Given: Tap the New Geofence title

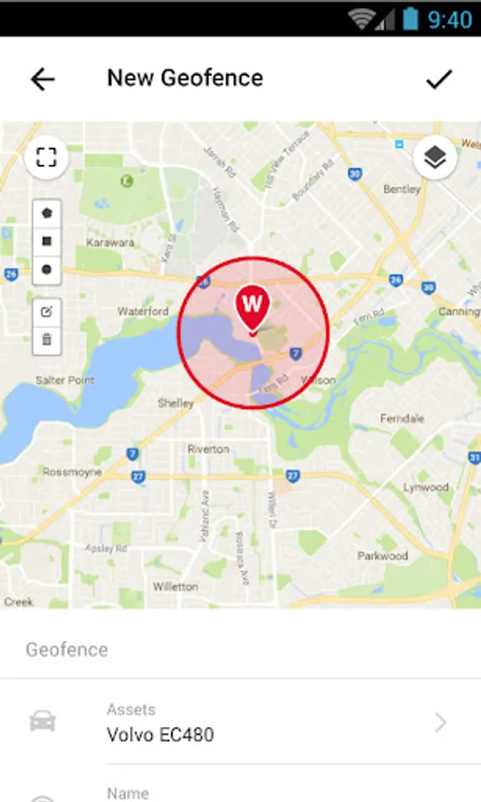Looking at the screenshot, I should tap(185, 78).
